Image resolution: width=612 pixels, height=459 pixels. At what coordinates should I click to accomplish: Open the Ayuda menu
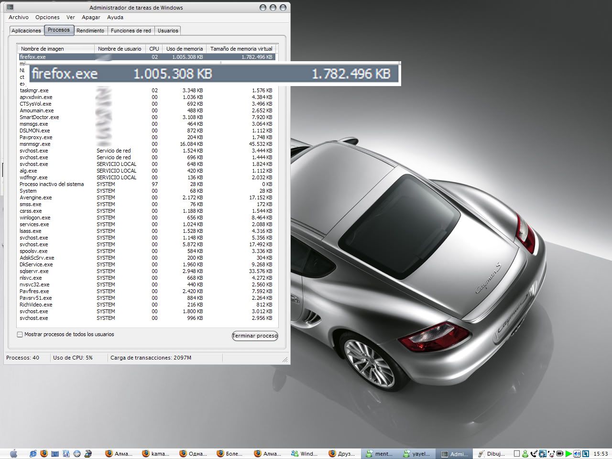(115, 17)
